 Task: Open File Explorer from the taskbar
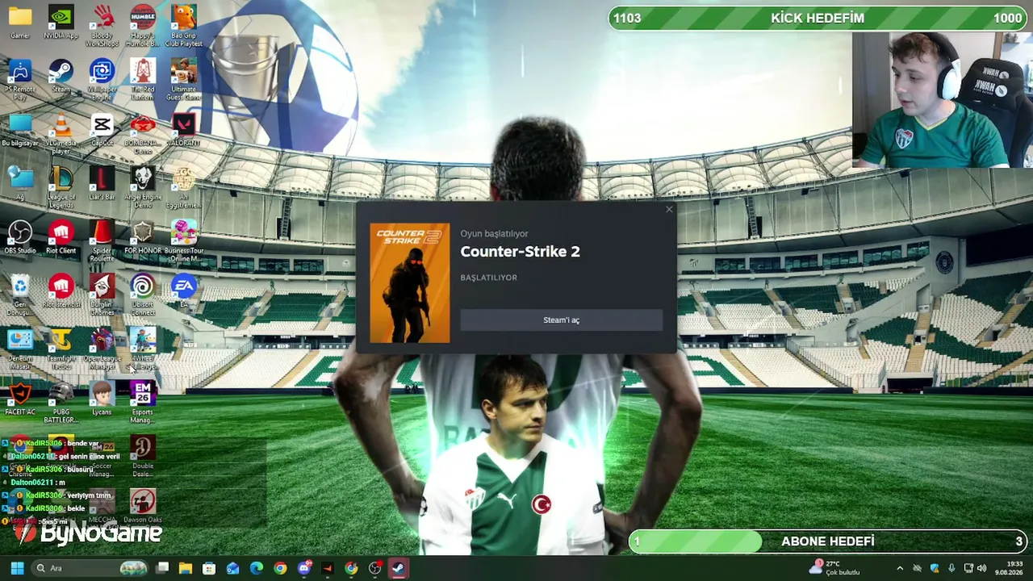(186, 568)
